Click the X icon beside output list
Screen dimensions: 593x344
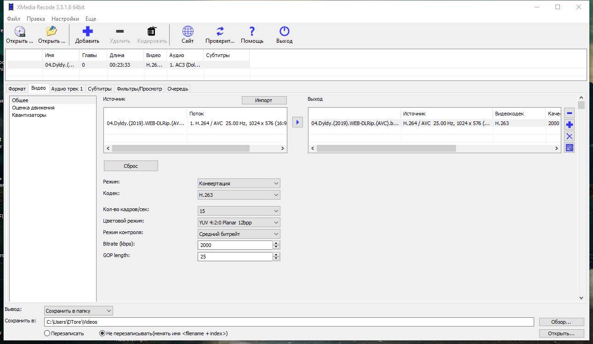(x=569, y=136)
